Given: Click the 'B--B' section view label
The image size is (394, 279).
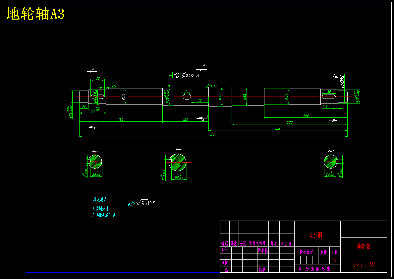Looking at the screenshot, I should click(x=179, y=149).
